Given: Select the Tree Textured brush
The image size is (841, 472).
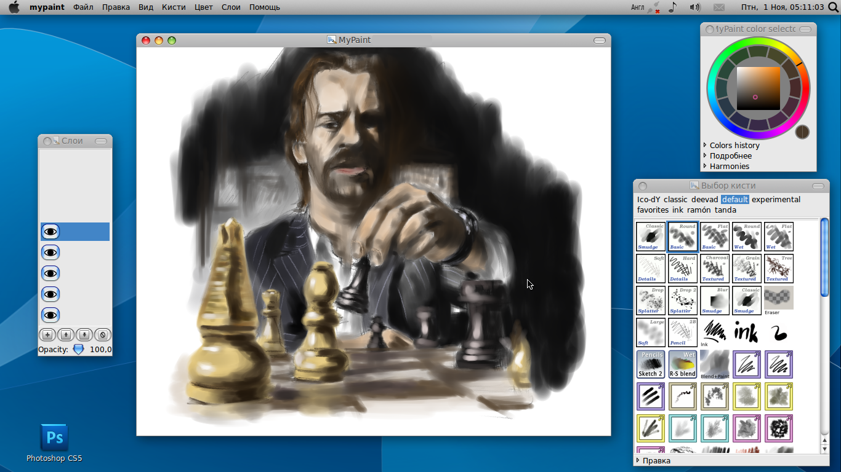Looking at the screenshot, I should click(x=779, y=269).
